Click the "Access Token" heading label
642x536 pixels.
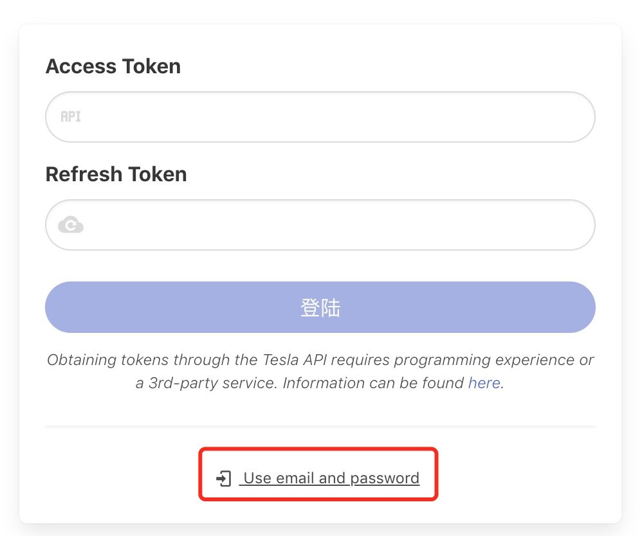[113, 66]
